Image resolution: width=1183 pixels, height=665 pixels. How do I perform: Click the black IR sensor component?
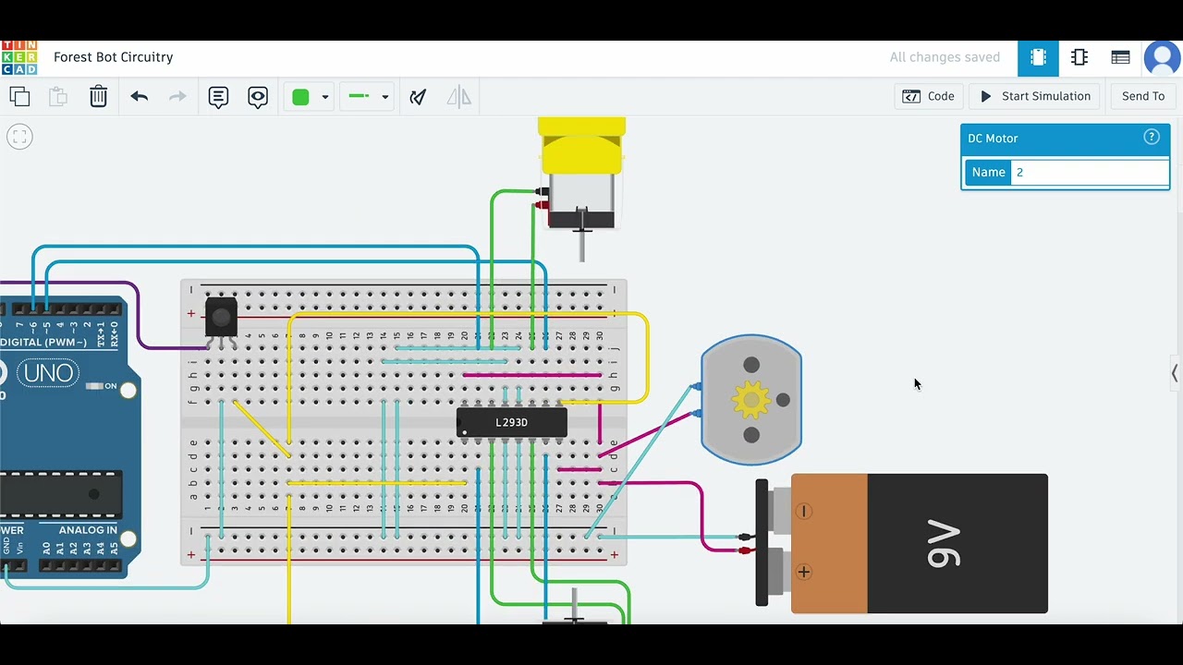(221, 321)
